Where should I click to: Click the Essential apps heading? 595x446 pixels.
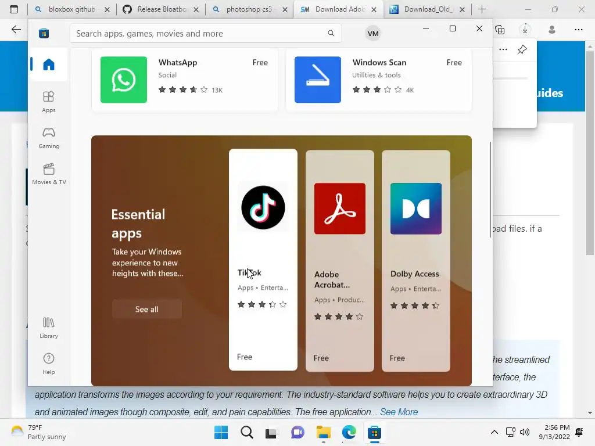138,224
